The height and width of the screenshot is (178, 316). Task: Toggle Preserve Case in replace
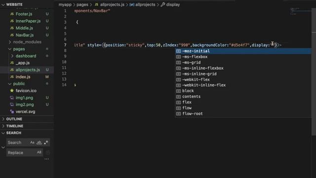(x=39, y=152)
